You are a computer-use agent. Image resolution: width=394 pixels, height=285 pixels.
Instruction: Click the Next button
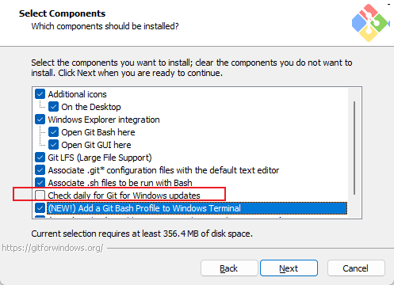point(289,268)
